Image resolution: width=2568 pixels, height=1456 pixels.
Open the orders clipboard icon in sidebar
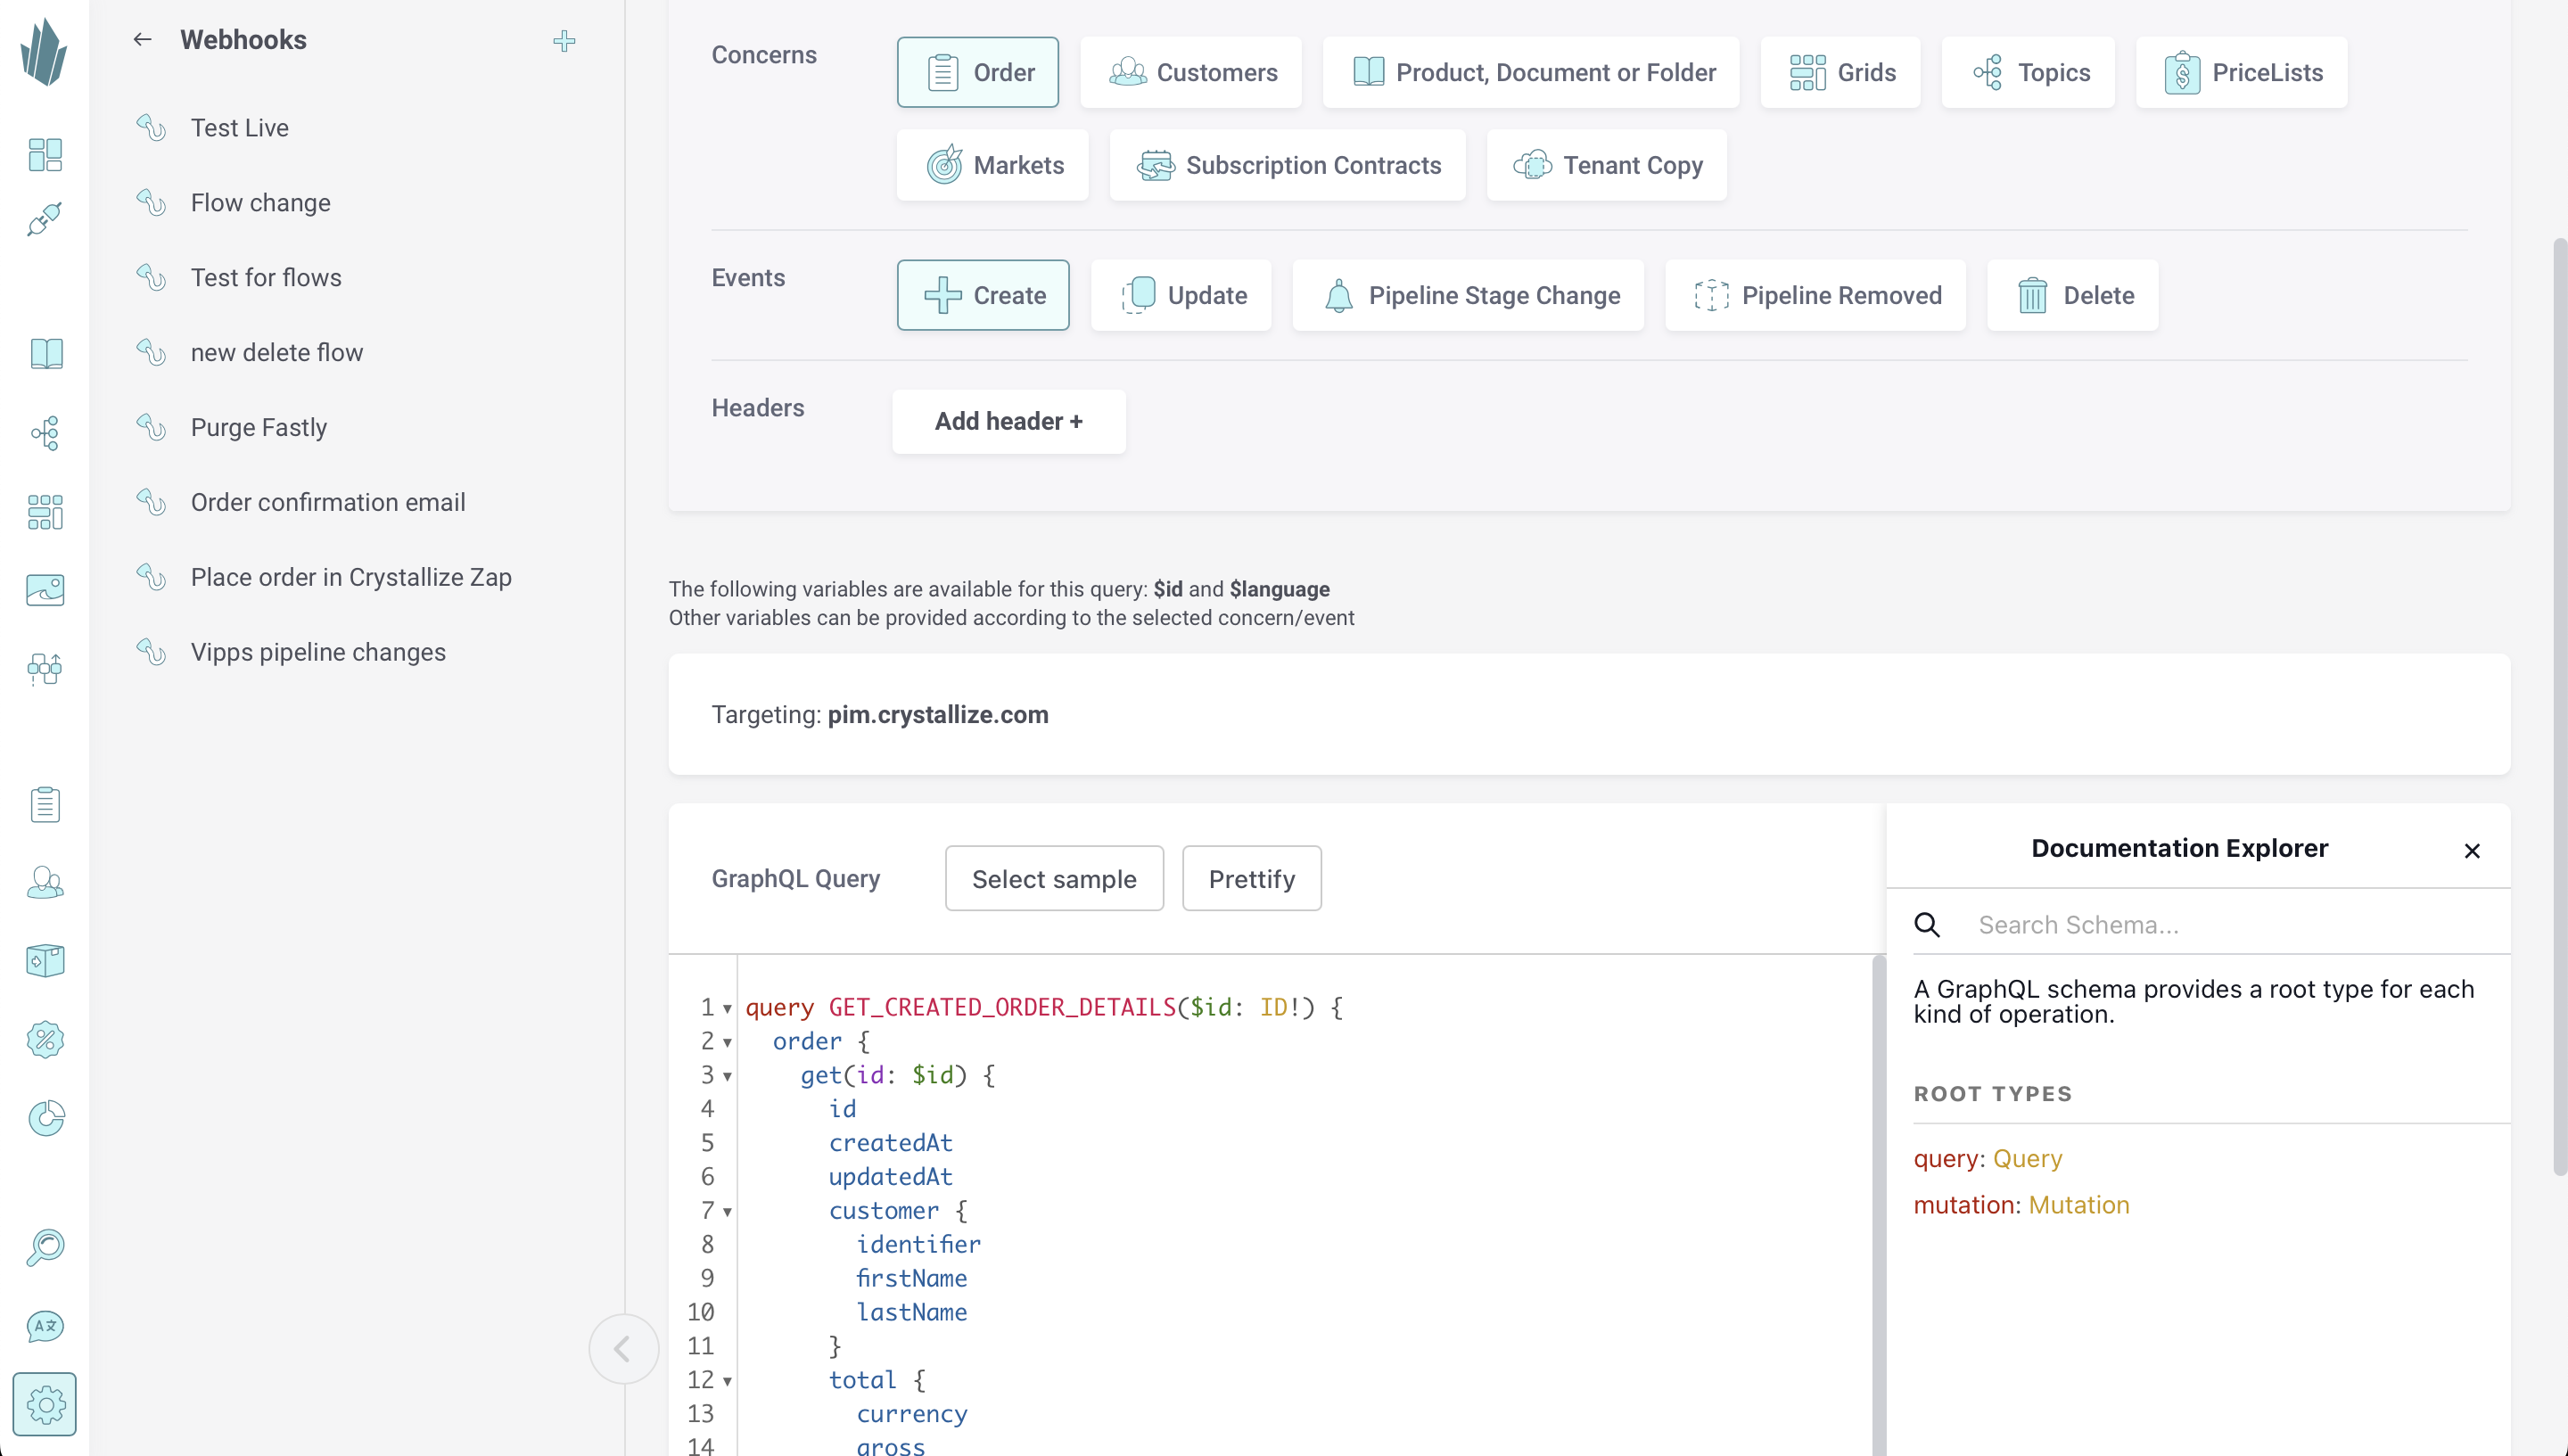click(45, 804)
